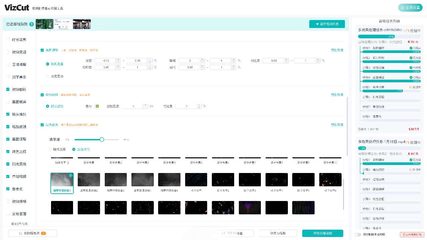
Task: Click 取消任务 link in first task
Action: 413,42
